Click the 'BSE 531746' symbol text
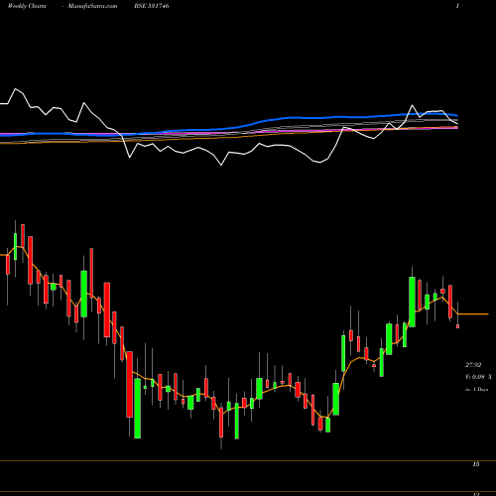Image resolution: width=496 pixels, height=496 pixels. [x=152, y=6]
